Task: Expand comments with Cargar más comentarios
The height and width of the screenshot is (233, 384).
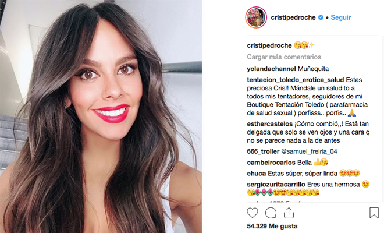Action: tap(283, 57)
